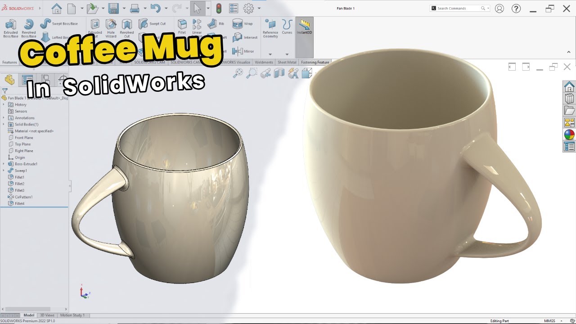The height and width of the screenshot is (324, 576).
Task: Click the Dynamic Annotation Views icon
Action: pos(293,73)
